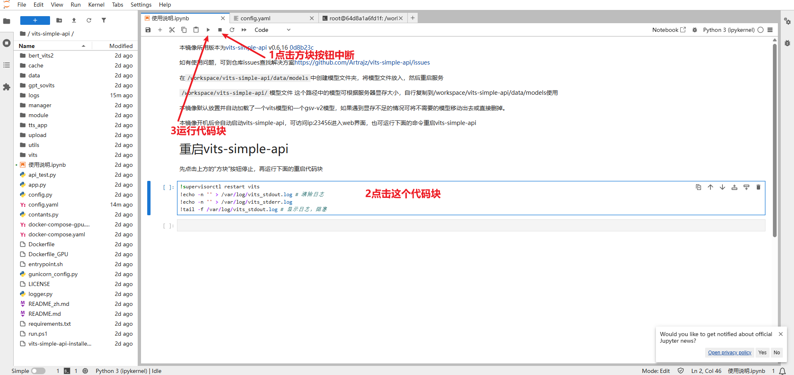Close the 使用说明.ipynb tab

(x=223, y=18)
